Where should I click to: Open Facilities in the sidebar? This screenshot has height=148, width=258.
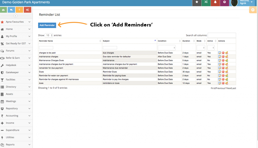point(16,80)
